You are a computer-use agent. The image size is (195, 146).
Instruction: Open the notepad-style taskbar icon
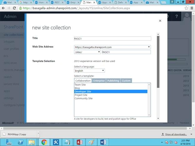click(x=67, y=142)
